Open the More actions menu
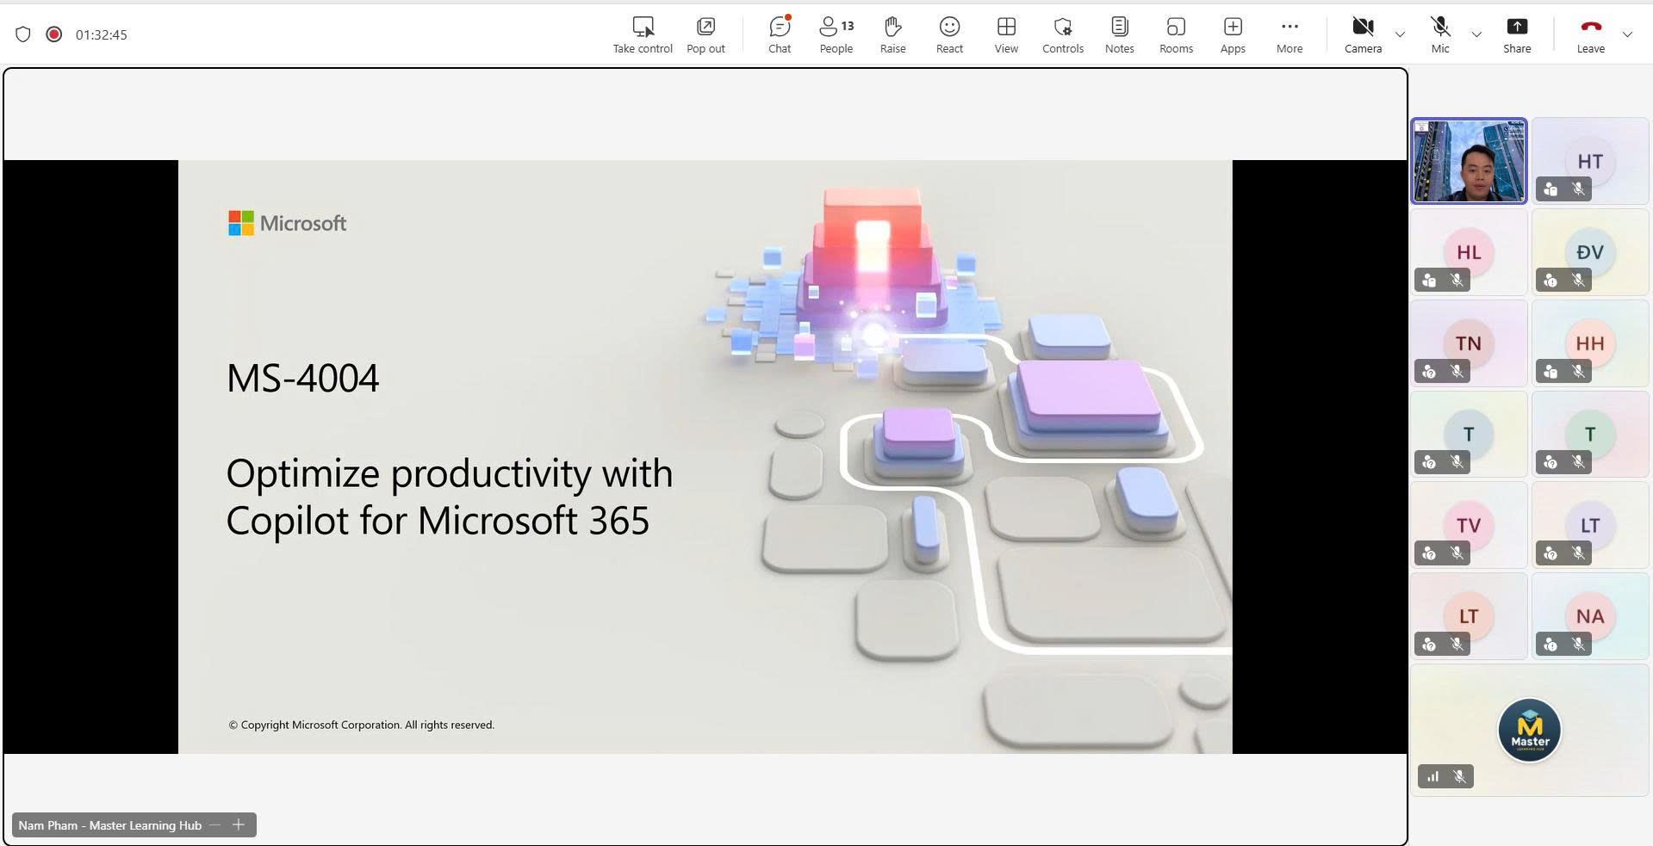Viewport: 1653px width, 846px height. pyautogui.click(x=1289, y=34)
